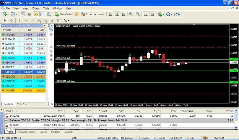Select the Text Label tool
The width and height of the screenshot is (239, 140).
tap(59, 20)
